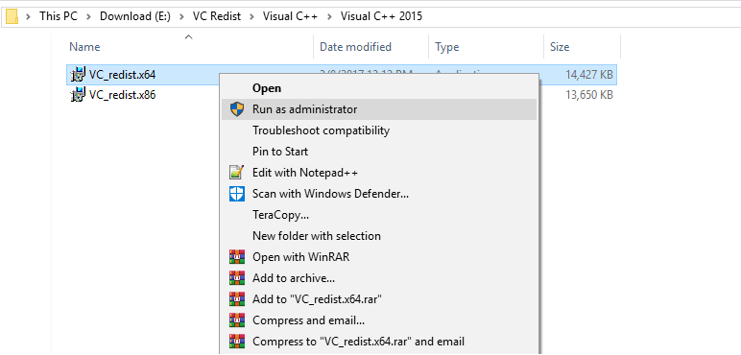Click the VC_redist.x86 installer icon
The height and width of the screenshot is (355, 741).
pos(78,95)
